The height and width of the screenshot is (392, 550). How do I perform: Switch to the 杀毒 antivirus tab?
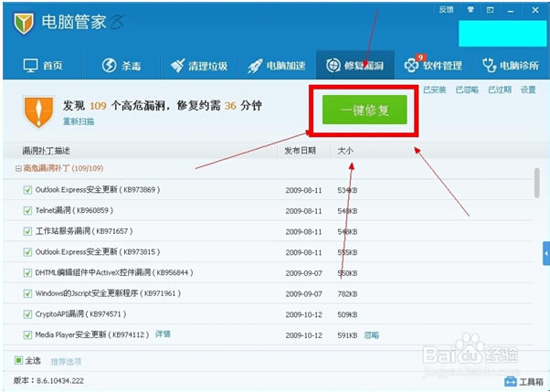[x=122, y=66]
